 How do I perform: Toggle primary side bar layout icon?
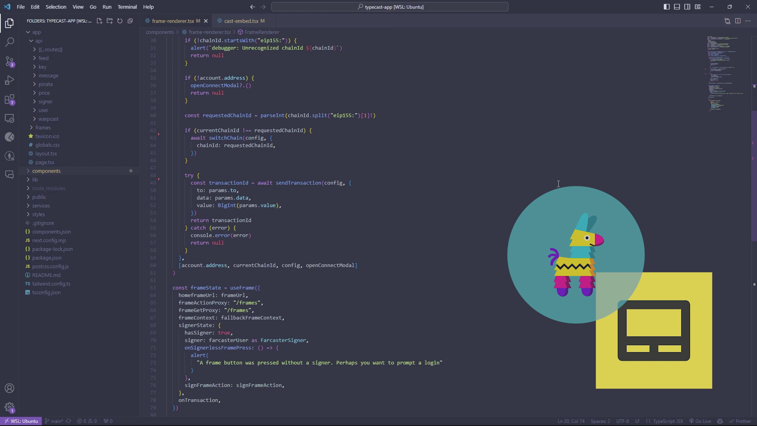(x=667, y=7)
